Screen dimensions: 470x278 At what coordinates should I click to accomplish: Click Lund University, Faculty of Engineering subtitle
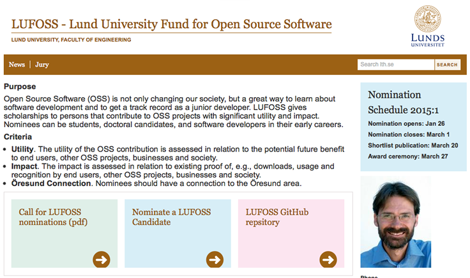click(x=72, y=40)
